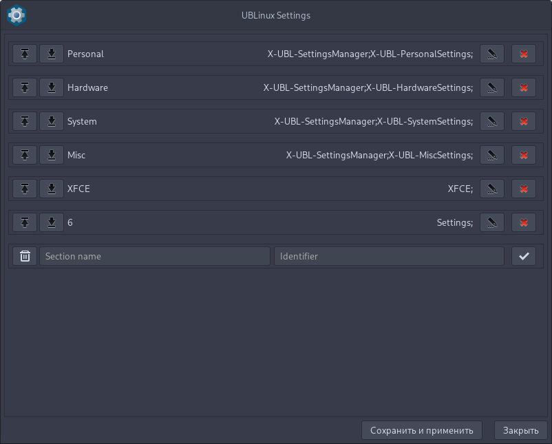Click the Закрыть button
This screenshot has width=552, height=444.
pyautogui.click(x=520, y=430)
